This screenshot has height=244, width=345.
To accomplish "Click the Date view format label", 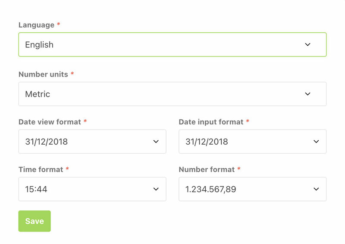I will coord(50,122).
